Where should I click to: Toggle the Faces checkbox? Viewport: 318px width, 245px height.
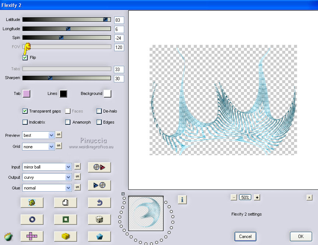68,111
